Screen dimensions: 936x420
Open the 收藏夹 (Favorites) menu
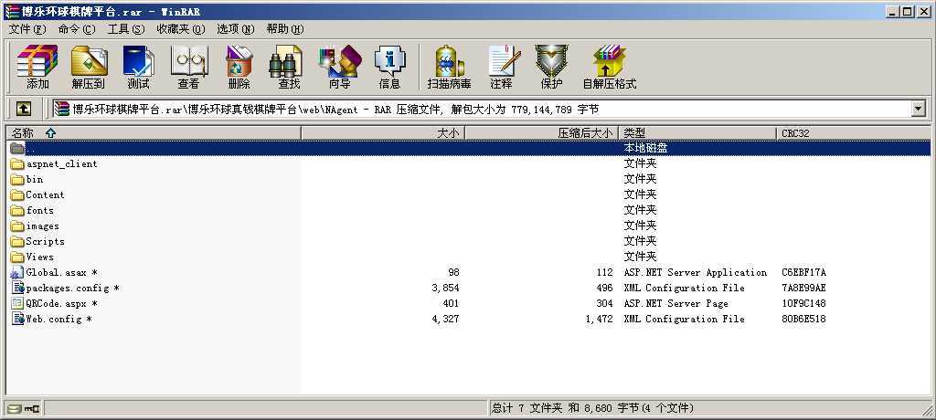pos(180,28)
